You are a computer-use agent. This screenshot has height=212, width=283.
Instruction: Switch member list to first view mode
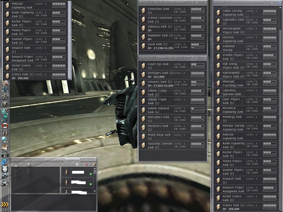[x=73, y=165]
